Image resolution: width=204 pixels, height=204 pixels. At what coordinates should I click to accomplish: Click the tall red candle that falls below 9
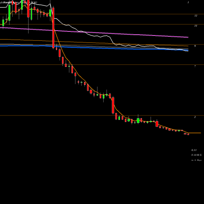pos(53,28)
